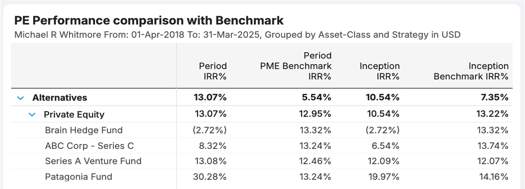Sort by Inception Benchmark IRR% header
Image resolution: width=525 pixels, height=189 pixels.
(471, 71)
